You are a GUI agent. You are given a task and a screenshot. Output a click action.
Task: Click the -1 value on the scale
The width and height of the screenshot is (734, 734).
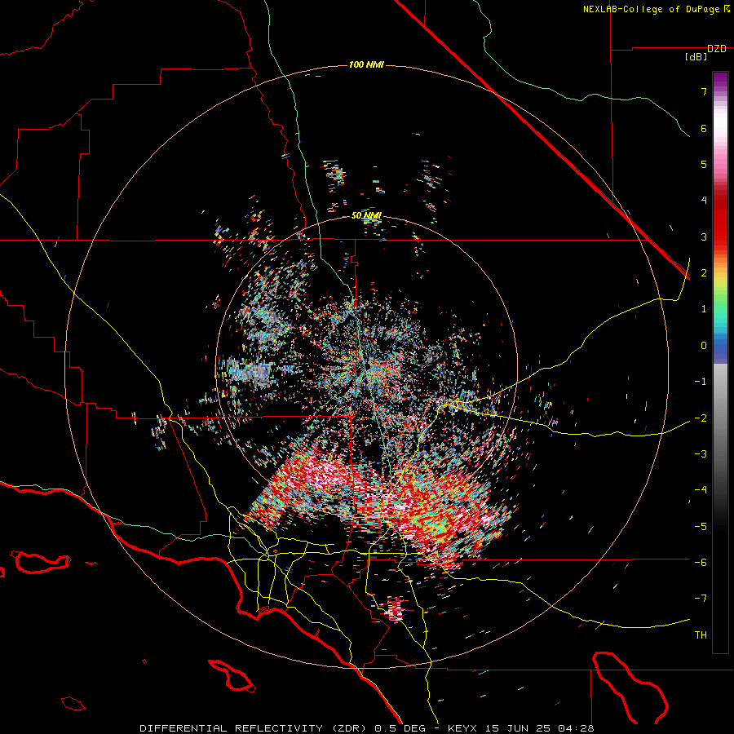pos(701,382)
